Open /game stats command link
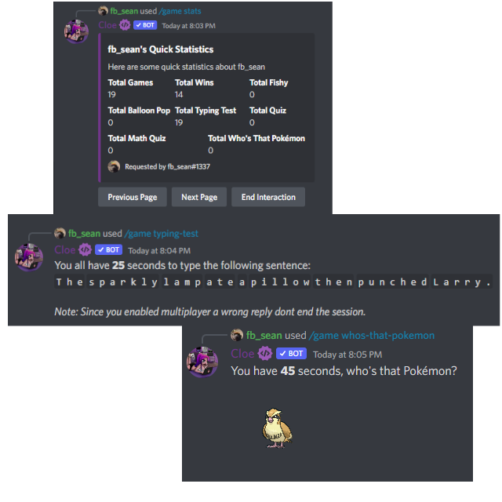Screen dimensions: 502x502 pos(180,11)
